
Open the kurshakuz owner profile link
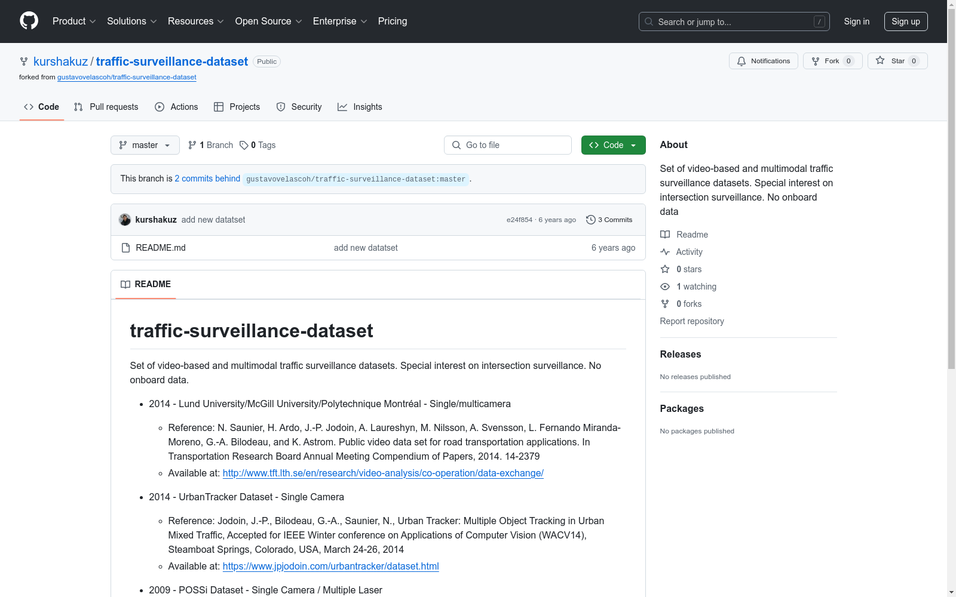point(61,61)
